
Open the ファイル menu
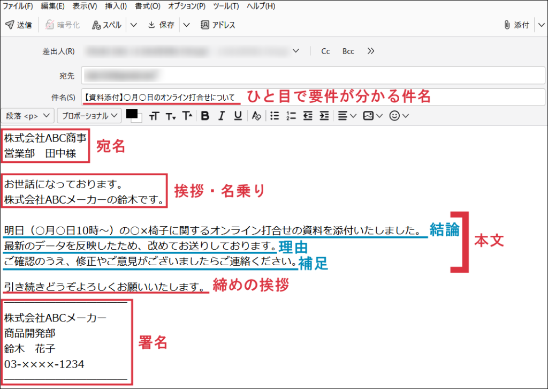18,6
